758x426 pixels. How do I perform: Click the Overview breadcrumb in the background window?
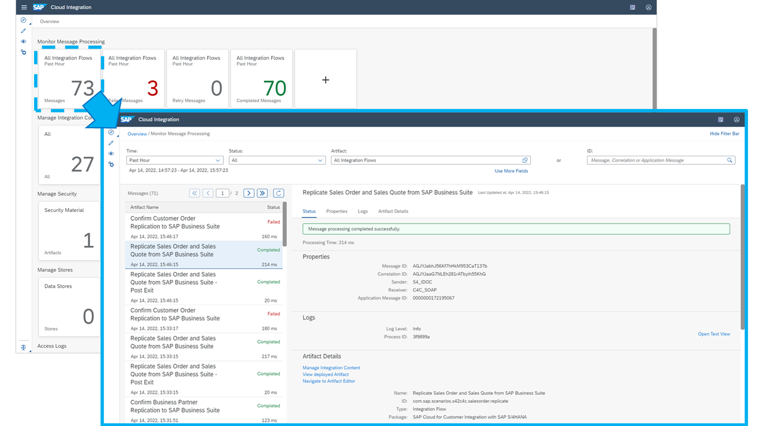[50, 21]
